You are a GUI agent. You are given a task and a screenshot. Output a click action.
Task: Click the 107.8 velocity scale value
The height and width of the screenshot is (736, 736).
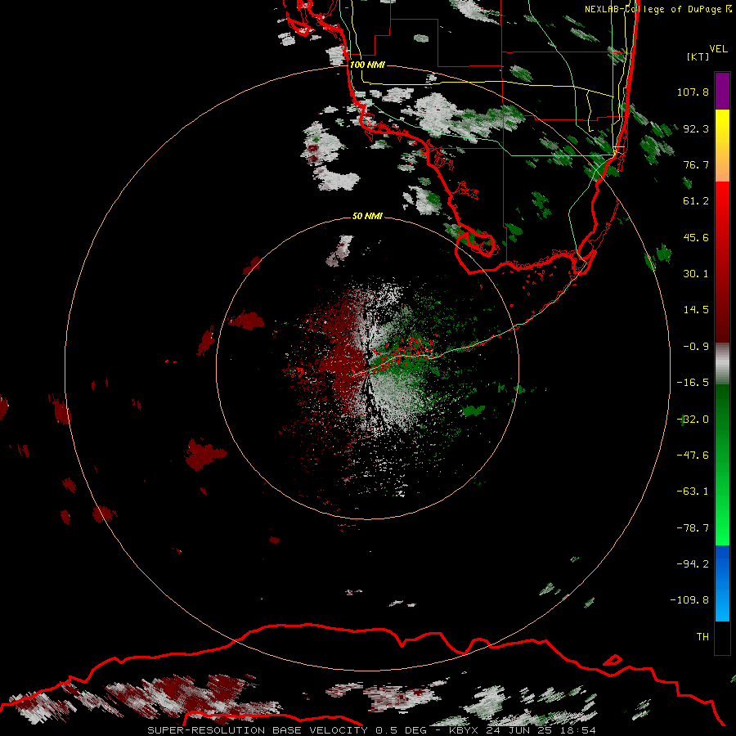pos(693,92)
